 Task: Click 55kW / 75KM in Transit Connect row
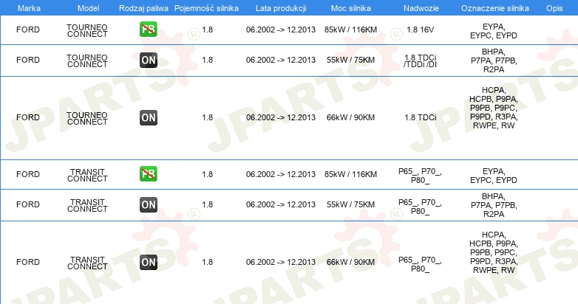tap(350, 204)
